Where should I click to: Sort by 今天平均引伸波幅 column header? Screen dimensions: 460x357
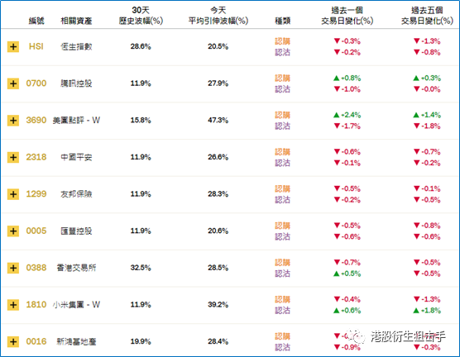pyautogui.click(x=218, y=16)
